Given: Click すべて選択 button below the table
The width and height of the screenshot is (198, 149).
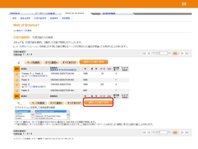Looking at the screenshot, I should click(56, 103).
